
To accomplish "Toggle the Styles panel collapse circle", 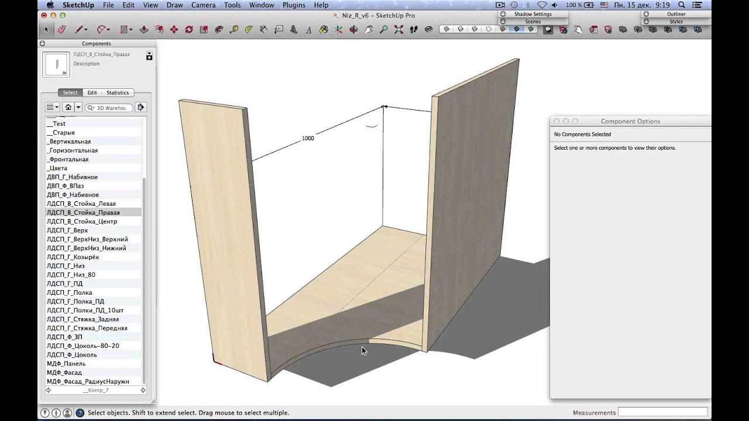I will pos(646,22).
